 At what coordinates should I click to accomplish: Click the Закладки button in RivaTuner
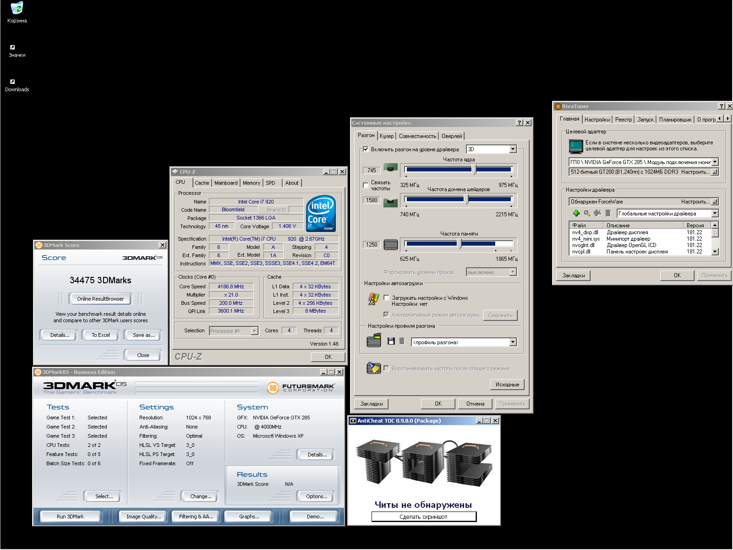pyautogui.click(x=574, y=275)
